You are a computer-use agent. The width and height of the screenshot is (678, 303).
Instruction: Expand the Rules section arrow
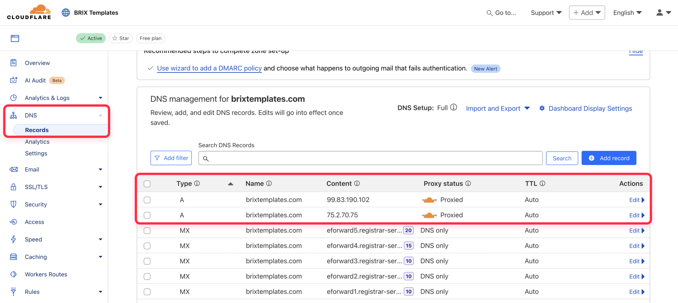[100, 292]
